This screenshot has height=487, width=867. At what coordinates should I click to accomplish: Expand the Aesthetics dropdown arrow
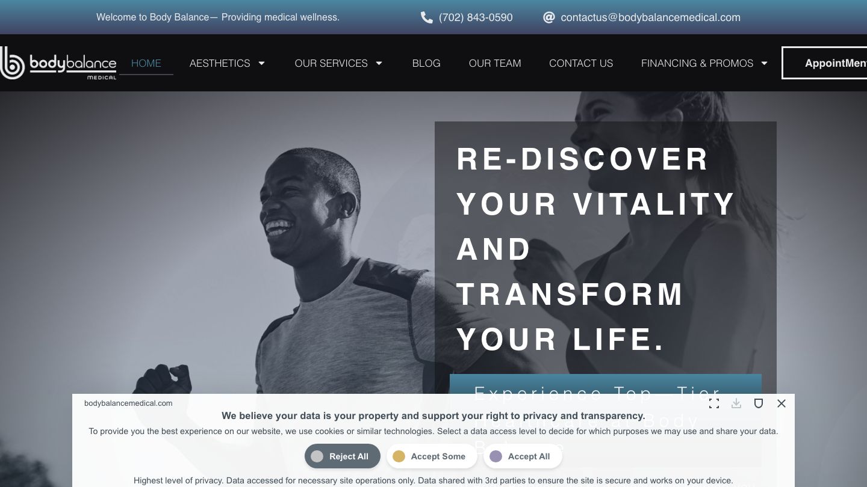[x=261, y=63]
